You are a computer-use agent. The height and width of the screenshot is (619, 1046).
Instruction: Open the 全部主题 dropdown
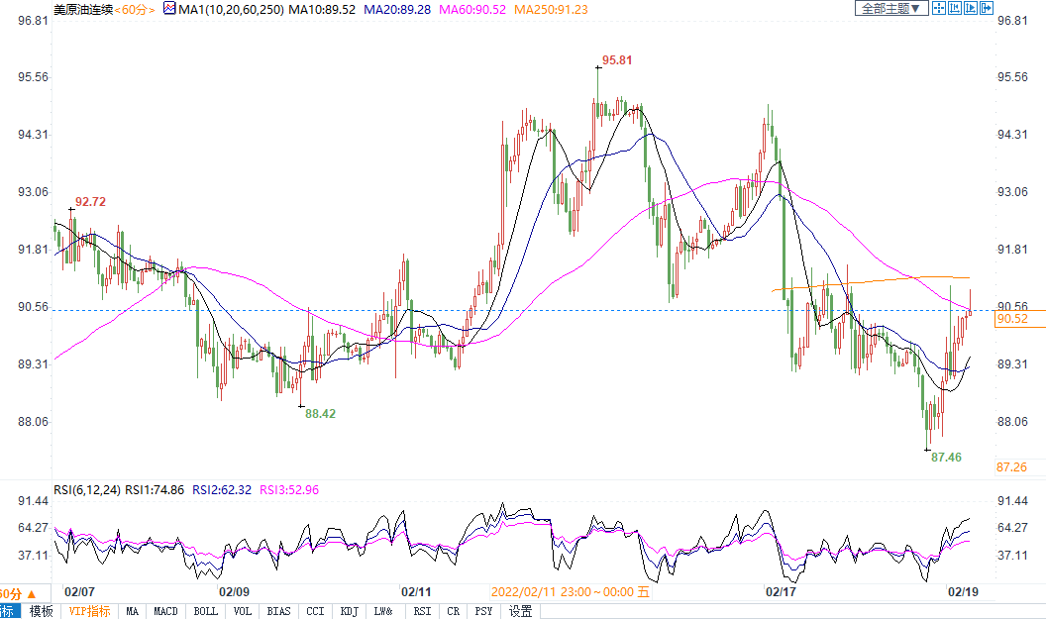(x=891, y=8)
